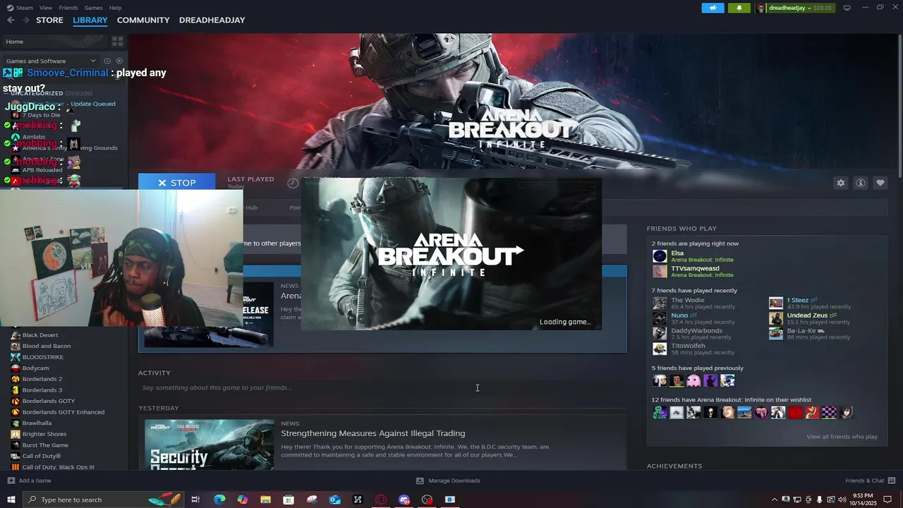Image resolution: width=903 pixels, height=508 pixels.
Task: Go to COMMUNITY tab
Action: click(143, 20)
